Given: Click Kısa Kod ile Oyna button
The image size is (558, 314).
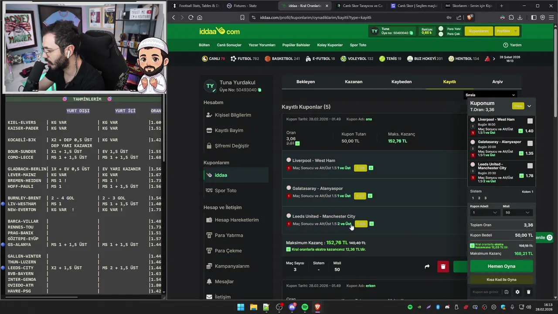Looking at the screenshot, I should [x=501, y=280].
